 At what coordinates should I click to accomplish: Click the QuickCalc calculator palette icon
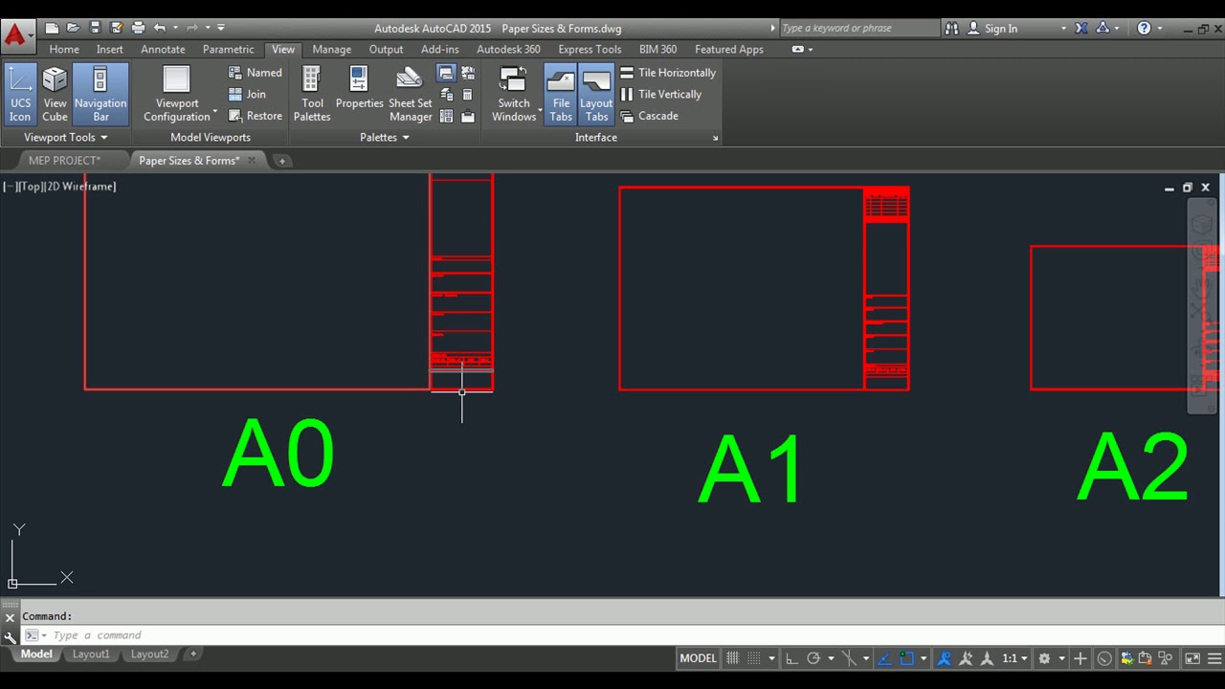[467, 94]
